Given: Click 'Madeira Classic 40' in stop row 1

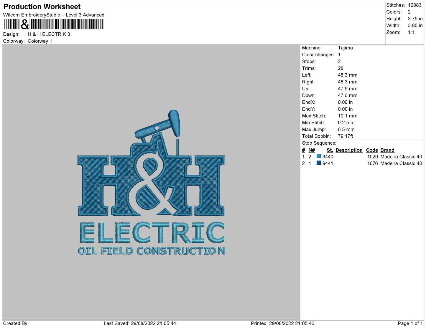Looking at the screenshot, I should (x=401, y=156).
